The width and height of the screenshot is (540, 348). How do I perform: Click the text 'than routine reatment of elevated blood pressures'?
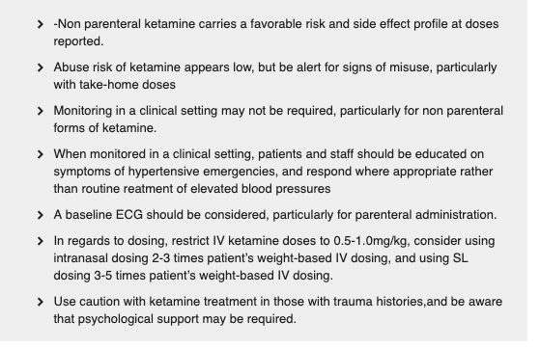pyautogui.click(x=192, y=189)
